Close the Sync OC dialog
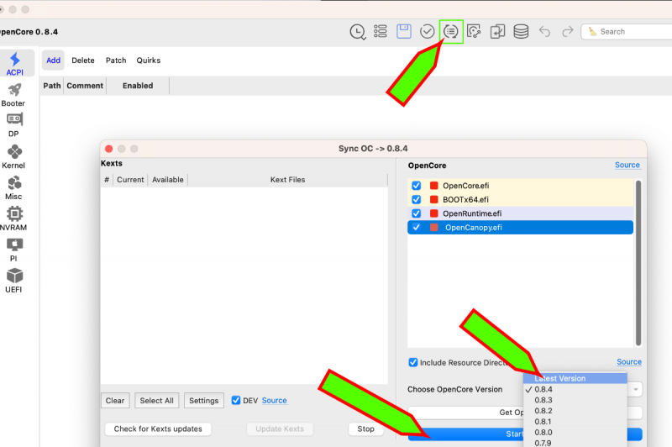Image resolution: width=672 pixels, height=447 pixels. pyautogui.click(x=109, y=149)
